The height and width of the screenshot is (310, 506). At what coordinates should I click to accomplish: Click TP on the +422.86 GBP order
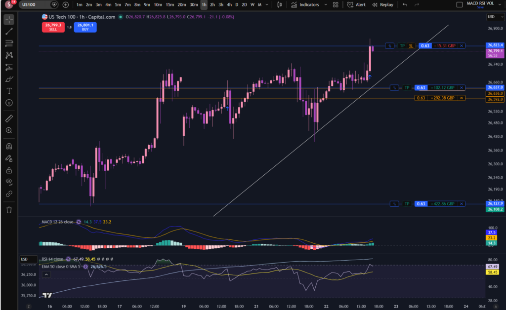[407, 204]
